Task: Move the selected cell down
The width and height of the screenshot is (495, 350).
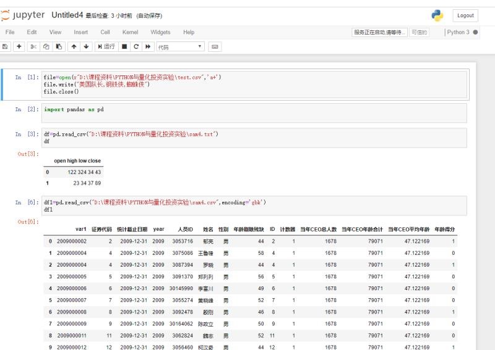Action: point(85,46)
